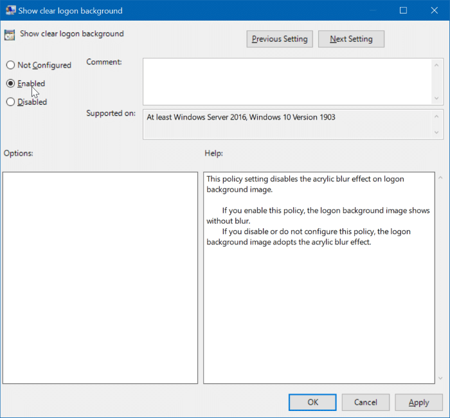Maximize the policy dialog window
450x418 pixels.
click(x=403, y=10)
